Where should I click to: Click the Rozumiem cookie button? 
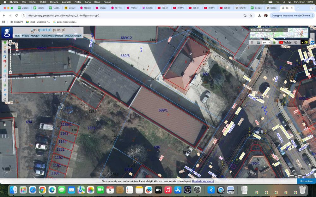click(306, 181)
